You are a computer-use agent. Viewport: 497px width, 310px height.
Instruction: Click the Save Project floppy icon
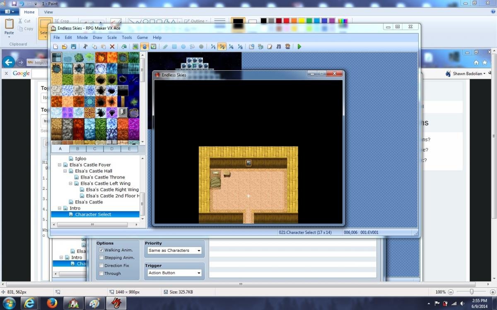tap(73, 47)
